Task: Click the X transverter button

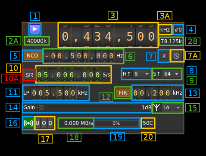Action: point(164,56)
